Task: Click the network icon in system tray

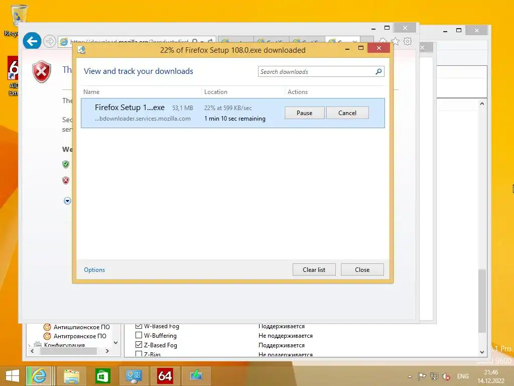Action: tap(434, 376)
